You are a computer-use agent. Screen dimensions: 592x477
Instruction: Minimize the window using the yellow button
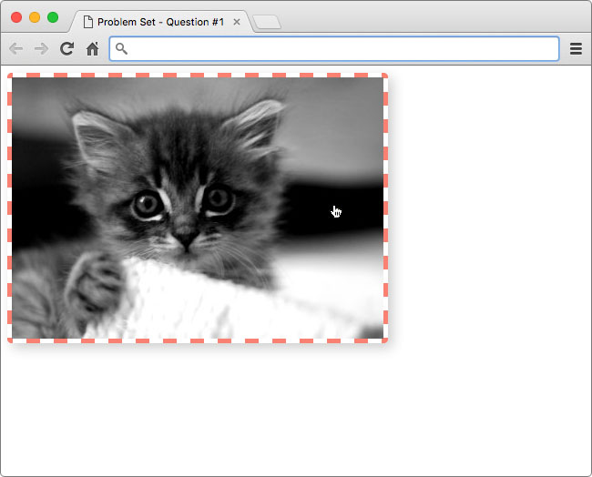pos(35,17)
